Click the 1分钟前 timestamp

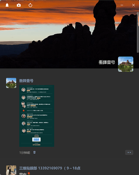pyautogui.click(x=25, y=153)
